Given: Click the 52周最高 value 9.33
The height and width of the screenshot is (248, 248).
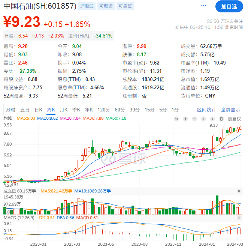Looking at the screenshot, I should coord(33,96).
